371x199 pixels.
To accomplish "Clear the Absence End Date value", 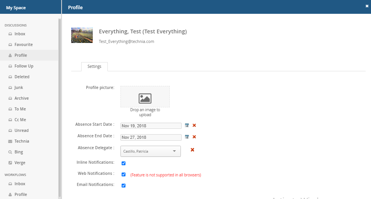I will click(194, 137).
